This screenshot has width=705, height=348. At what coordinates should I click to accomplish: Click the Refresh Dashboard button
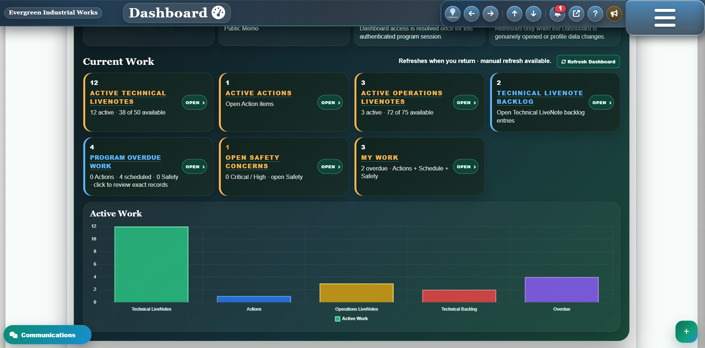(588, 62)
